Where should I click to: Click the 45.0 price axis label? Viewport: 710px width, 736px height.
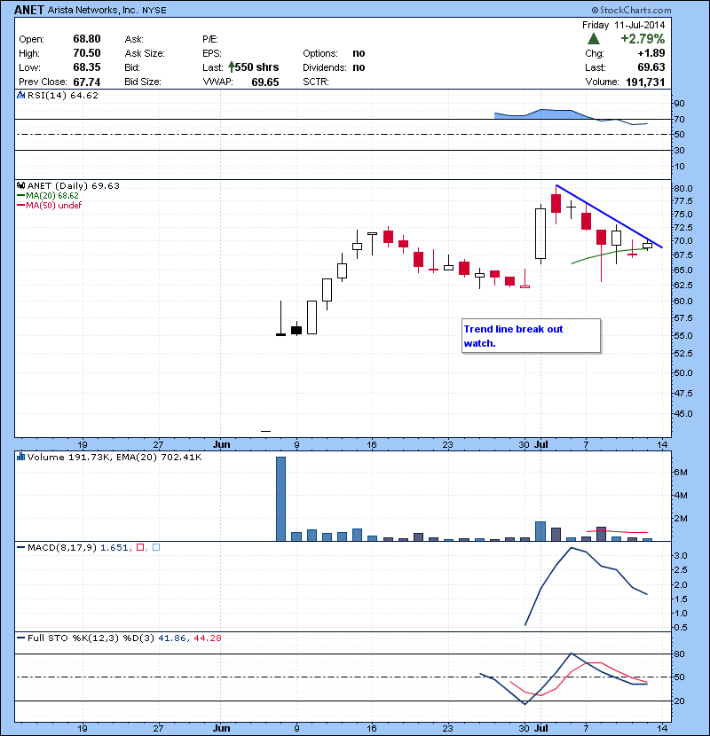tap(682, 413)
